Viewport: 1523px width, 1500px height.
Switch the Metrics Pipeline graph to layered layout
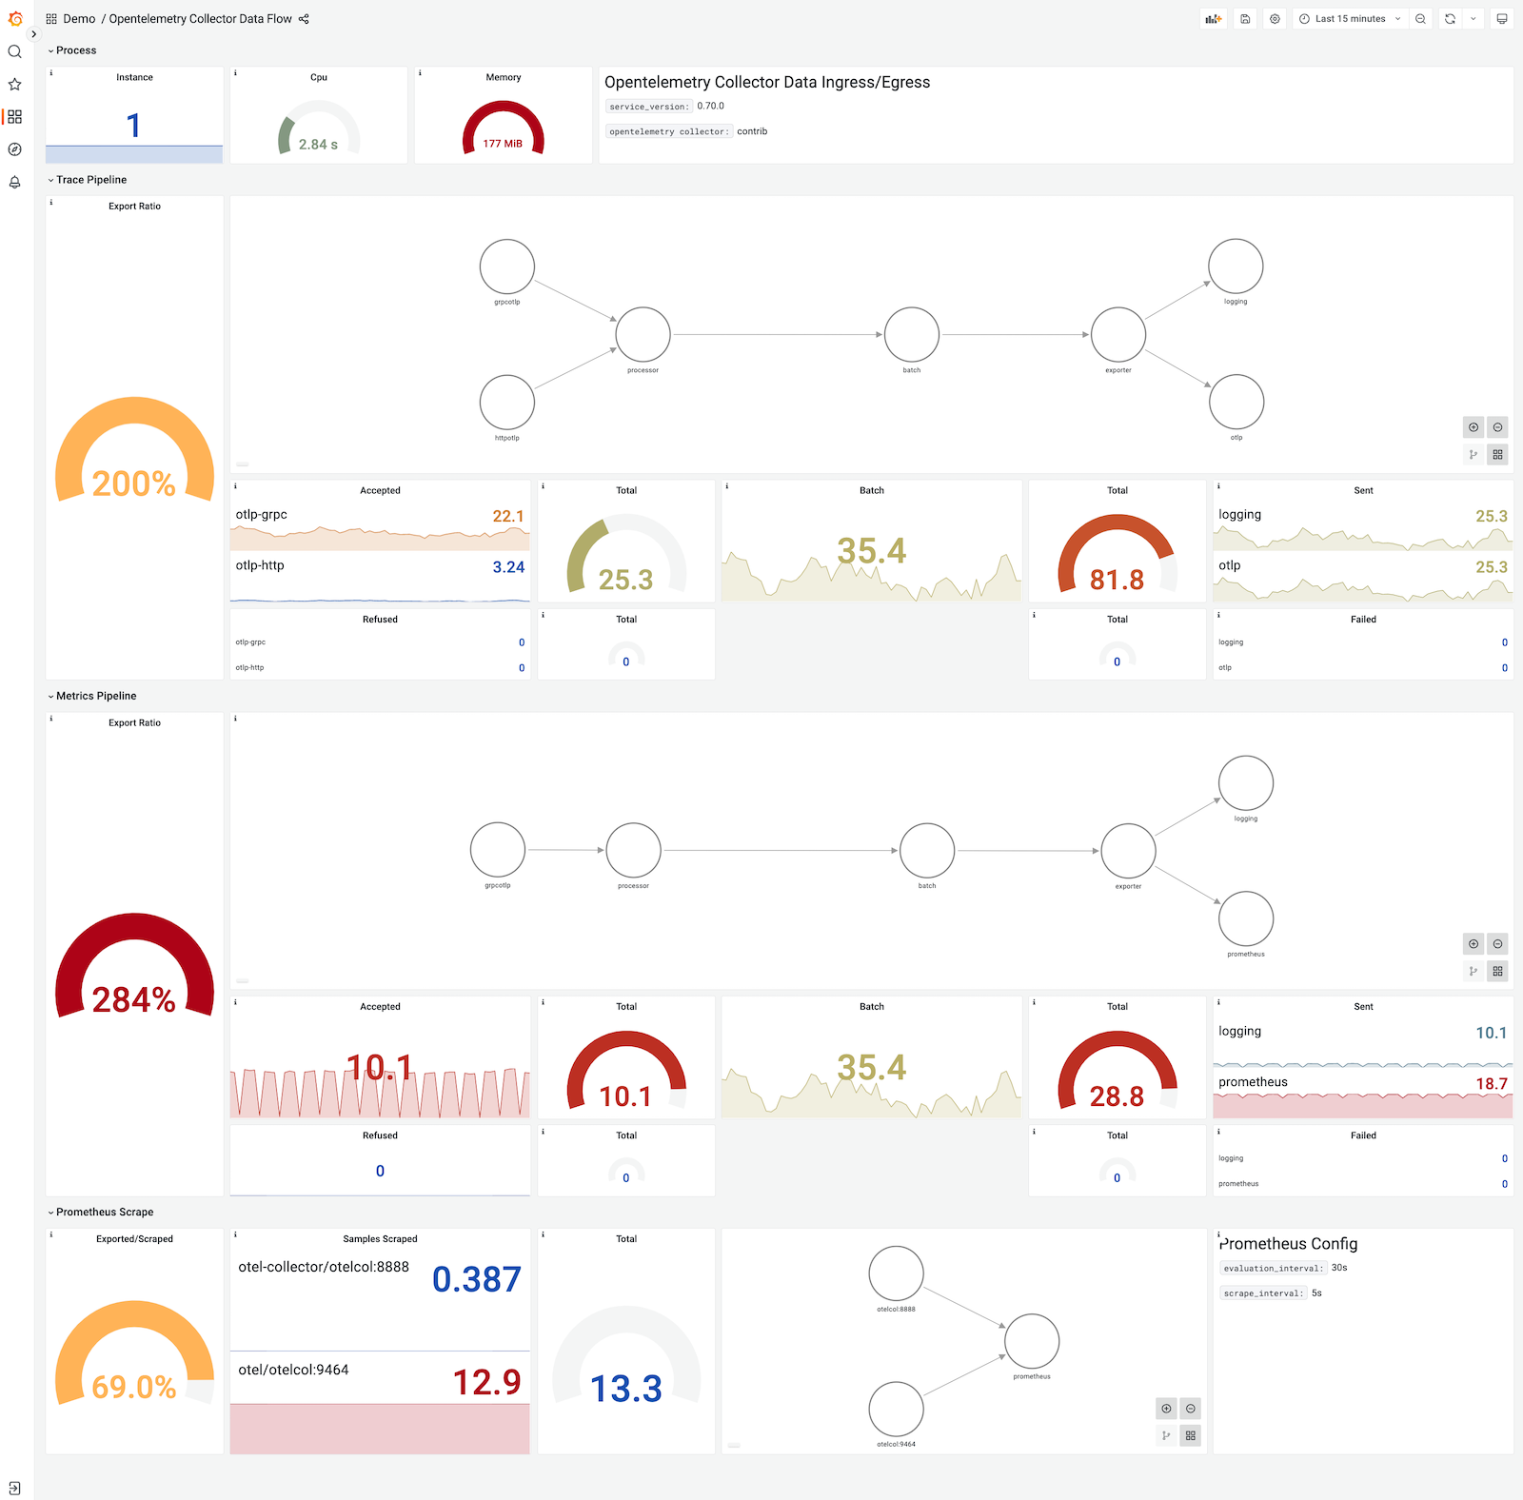coord(1474,971)
